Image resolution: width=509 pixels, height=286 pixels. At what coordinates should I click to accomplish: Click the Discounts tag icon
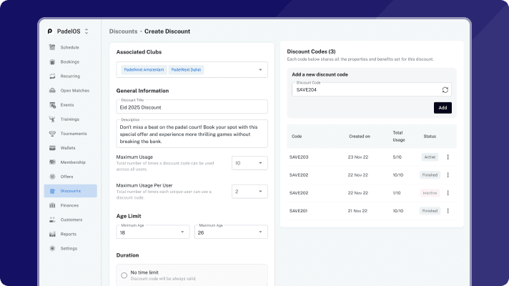coord(52,191)
